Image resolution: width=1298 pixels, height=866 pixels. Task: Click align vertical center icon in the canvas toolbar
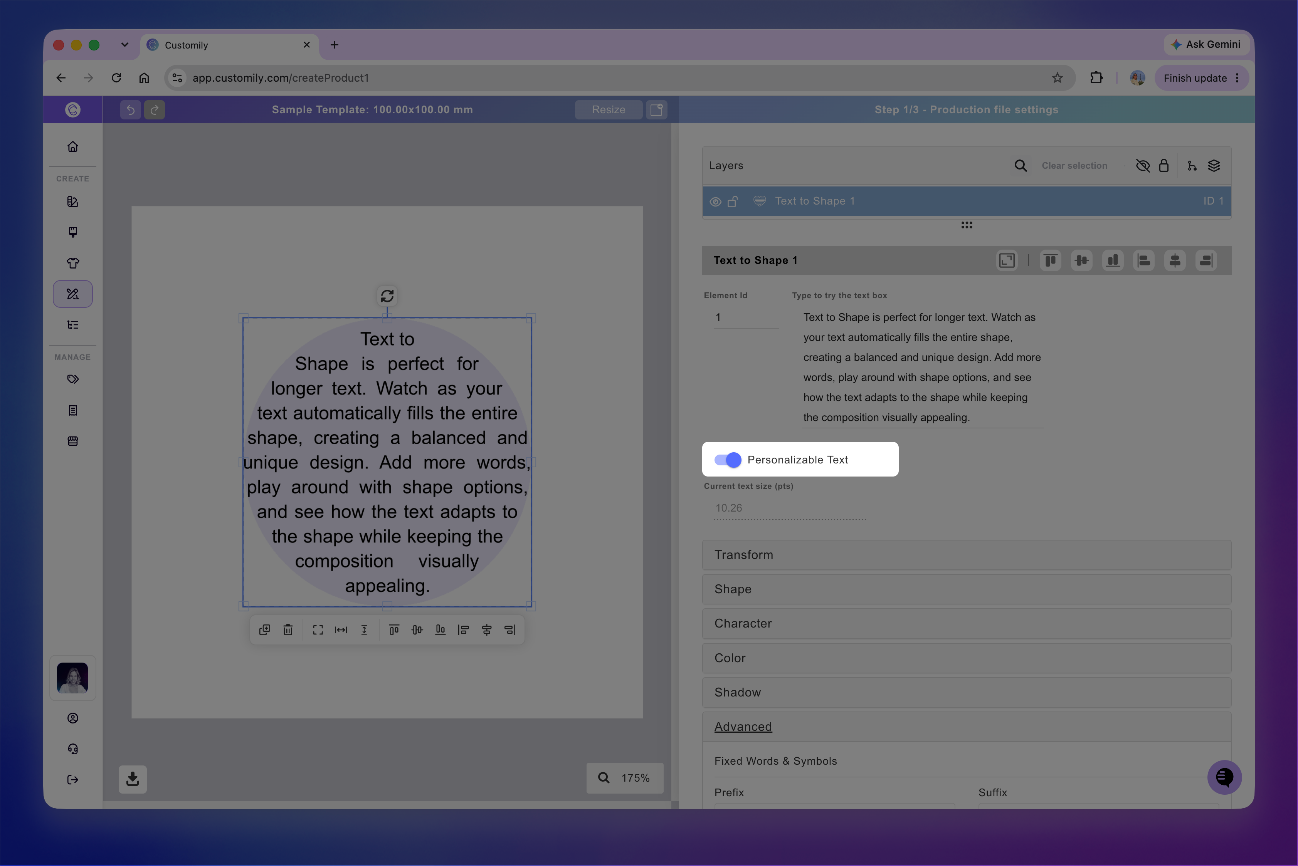417,630
